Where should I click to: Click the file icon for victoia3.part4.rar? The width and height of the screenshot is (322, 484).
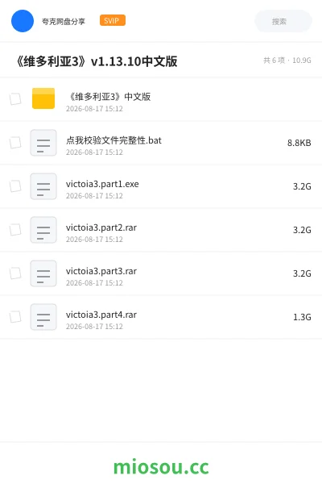(x=43, y=317)
